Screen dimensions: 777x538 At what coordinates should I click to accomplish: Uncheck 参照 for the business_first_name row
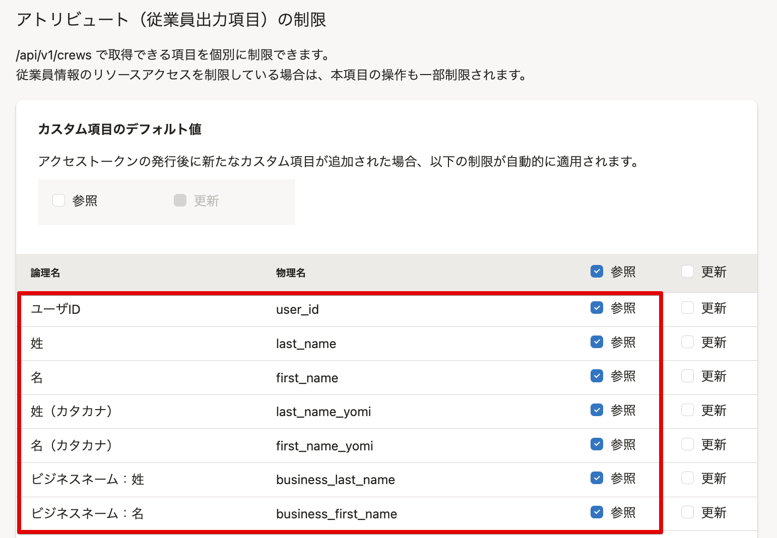[597, 512]
